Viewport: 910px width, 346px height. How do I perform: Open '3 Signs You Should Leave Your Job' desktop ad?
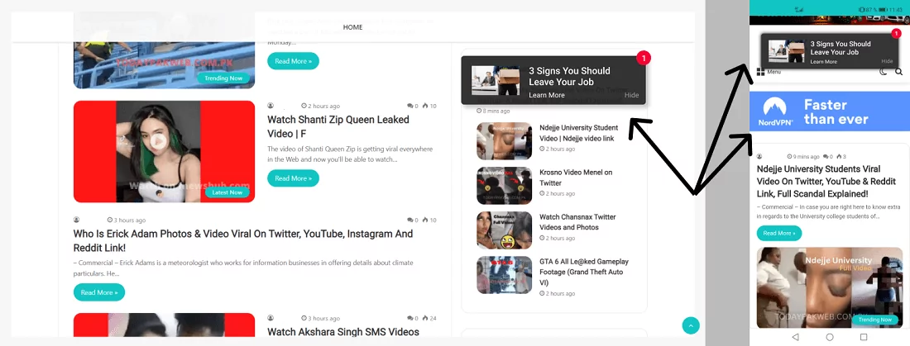(569, 76)
